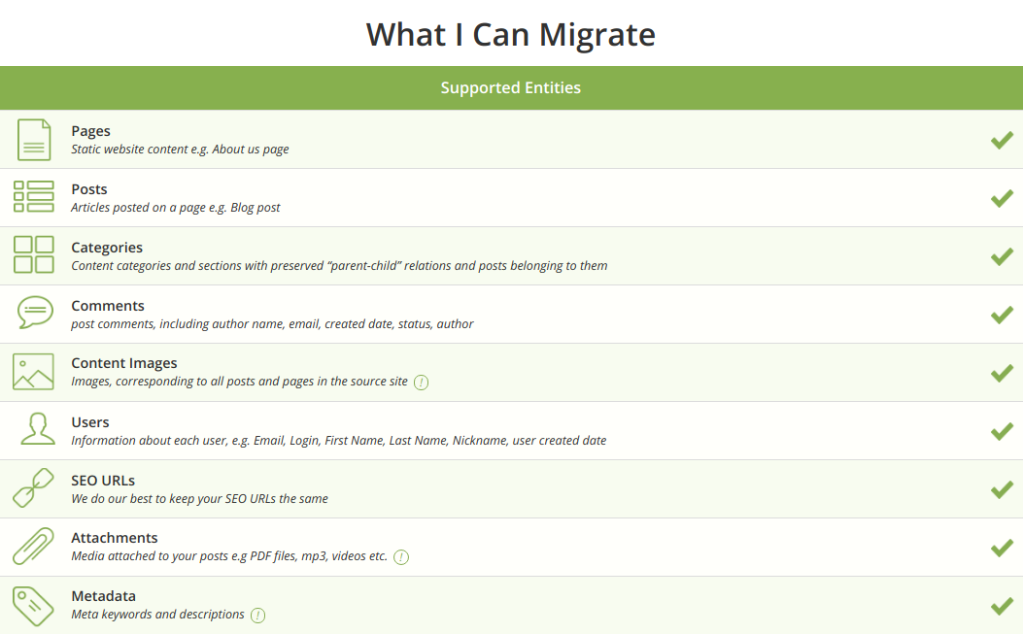Click the Metadata tag icon
This screenshot has width=1023, height=634.
click(x=33, y=606)
